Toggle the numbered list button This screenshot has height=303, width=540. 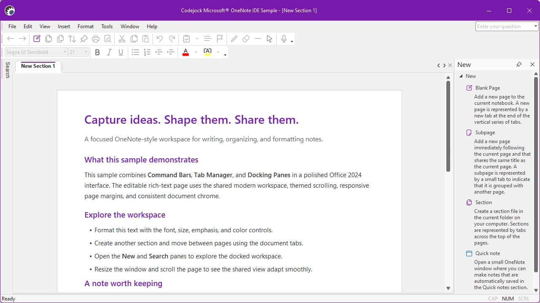tap(147, 52)
